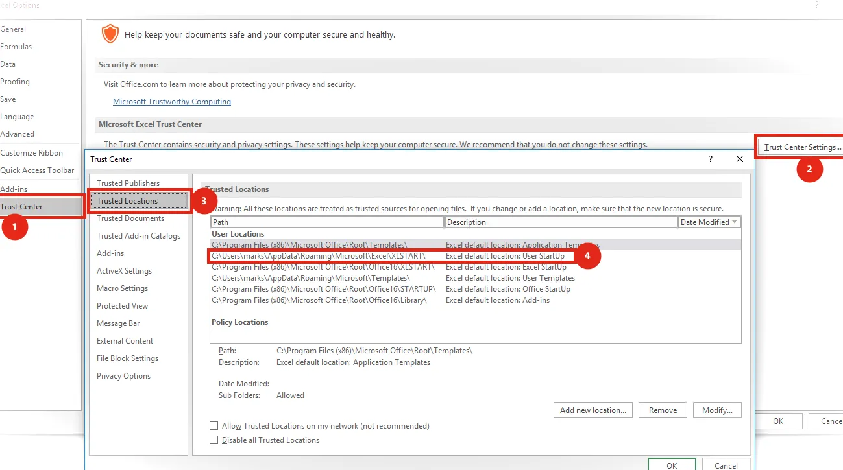Open Proofing options category
Screen dimensions: 843x470
15,82
